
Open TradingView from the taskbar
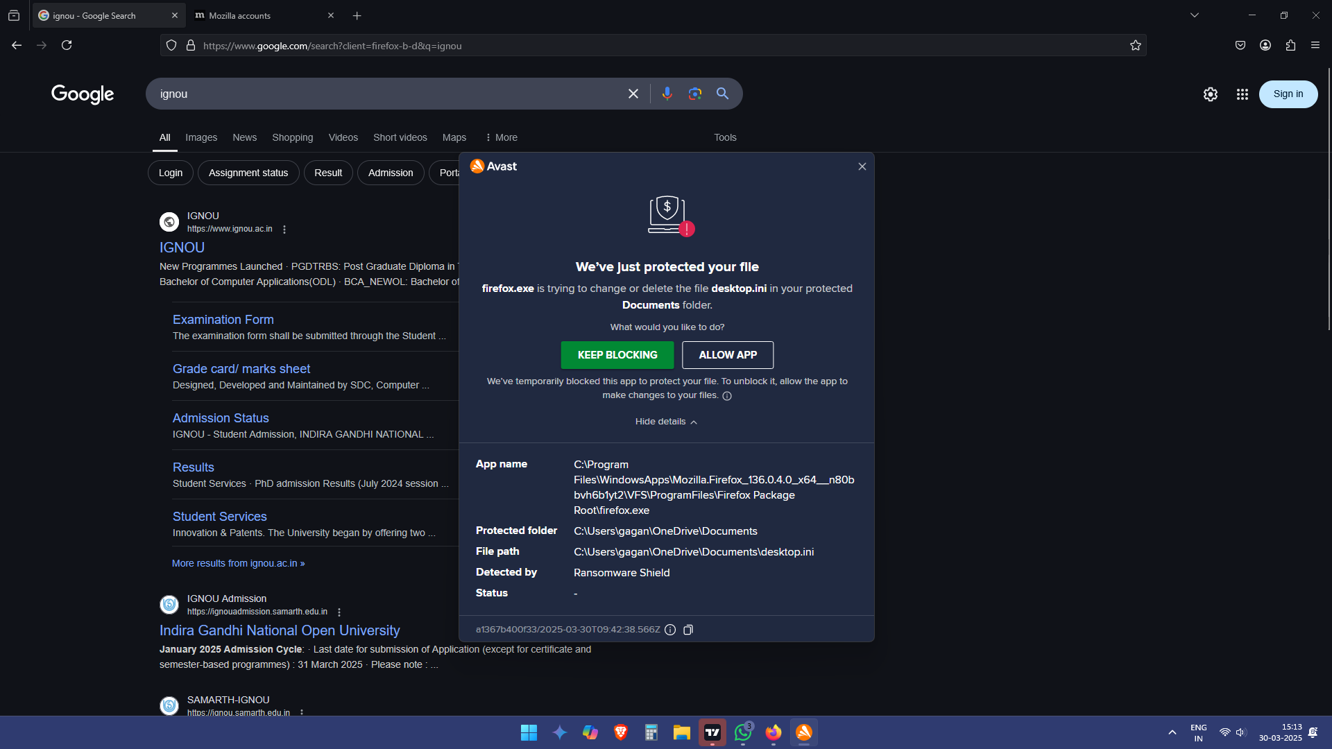pos(712,732)
